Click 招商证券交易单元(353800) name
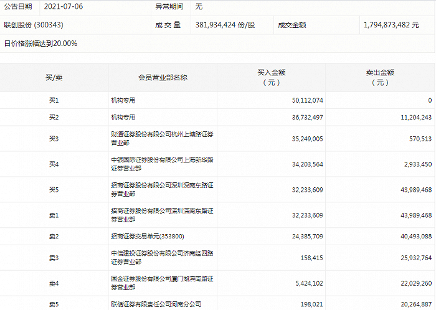This screenshot has width=436, height=310. 148,237
